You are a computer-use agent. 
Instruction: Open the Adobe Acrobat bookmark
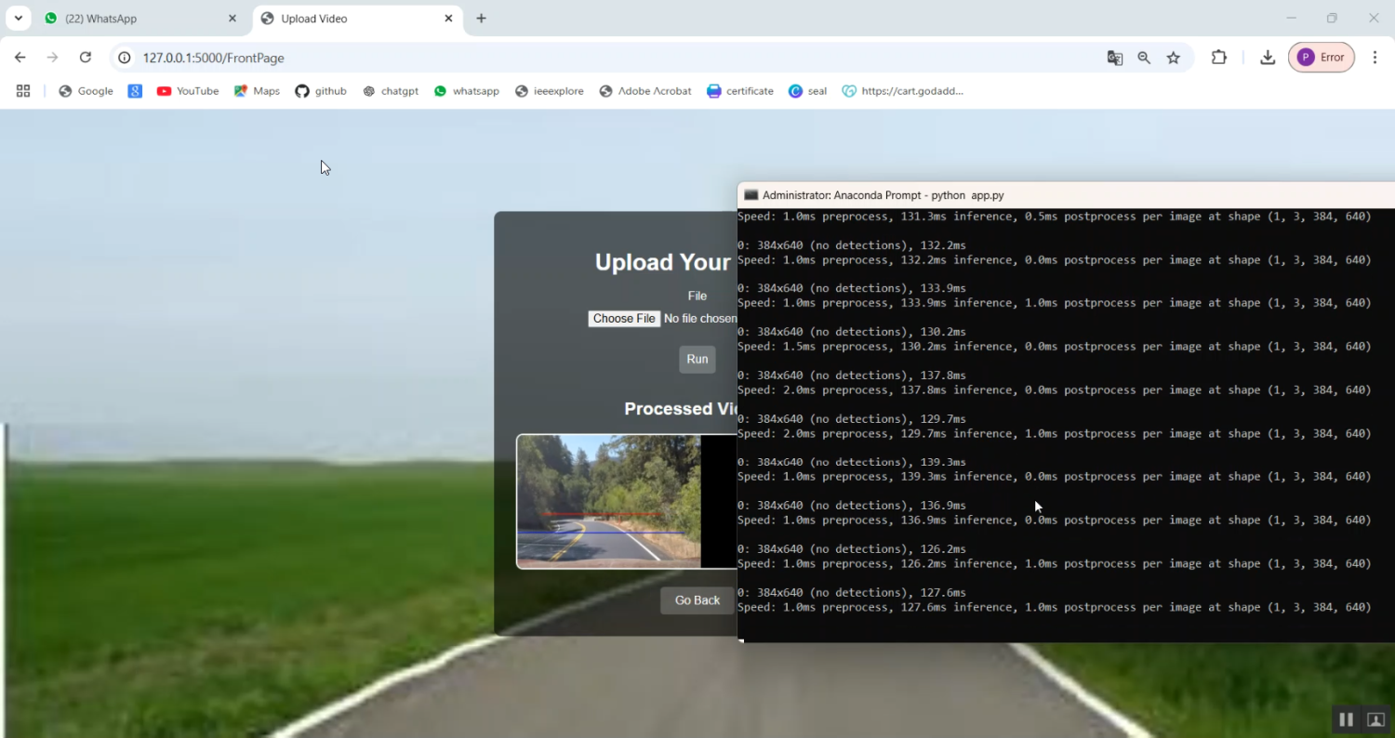[x=645, y=91]
